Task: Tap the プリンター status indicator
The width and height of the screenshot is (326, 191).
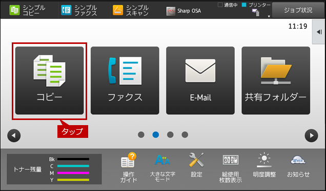Action: (256, 5)
